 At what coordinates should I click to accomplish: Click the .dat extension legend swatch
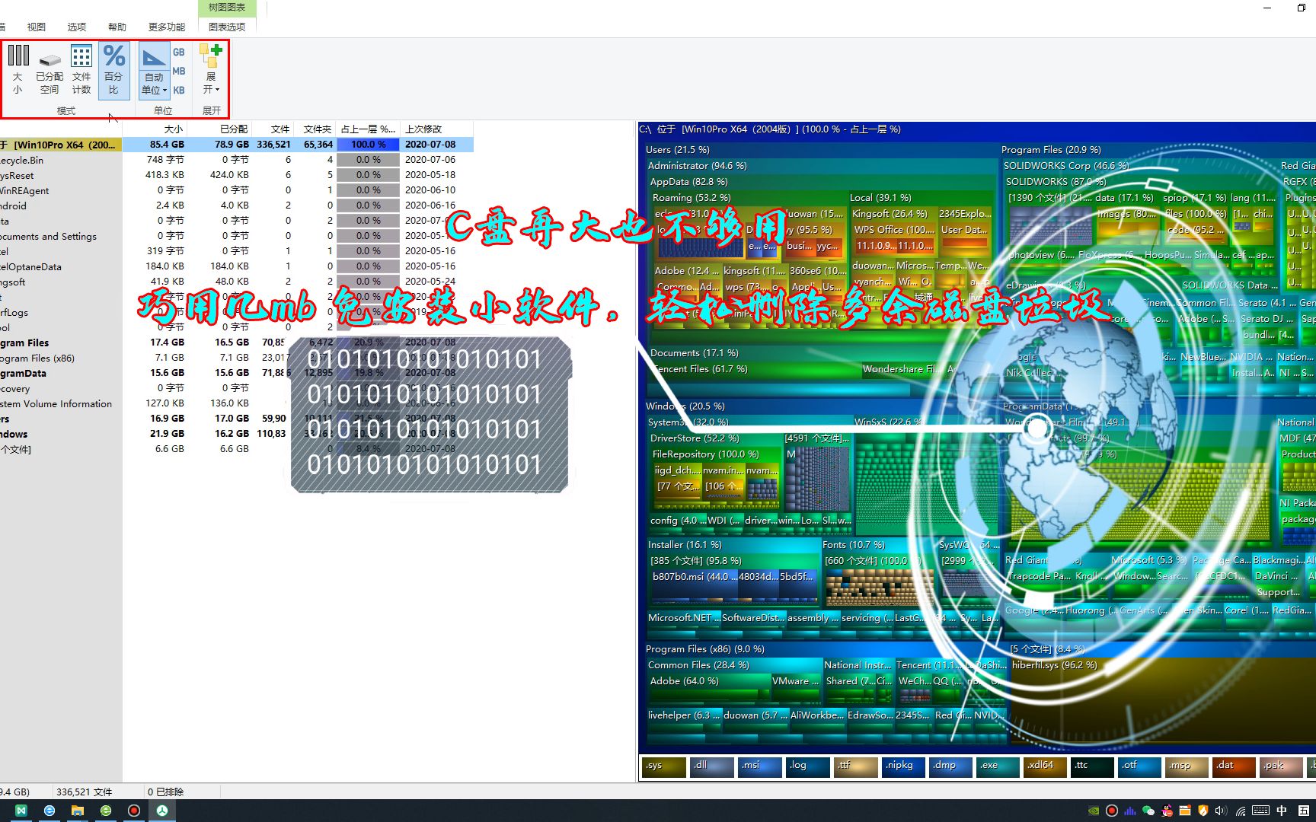(1235, 766)
